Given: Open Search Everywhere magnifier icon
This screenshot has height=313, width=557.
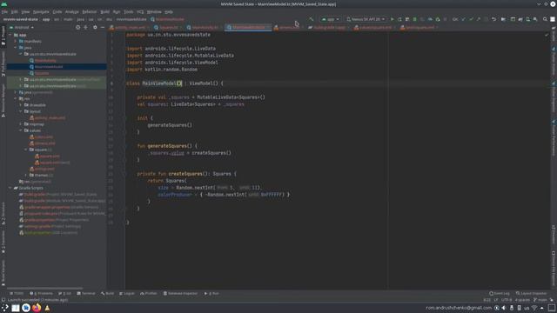Looking at the screenshot, I should [545, 19].
